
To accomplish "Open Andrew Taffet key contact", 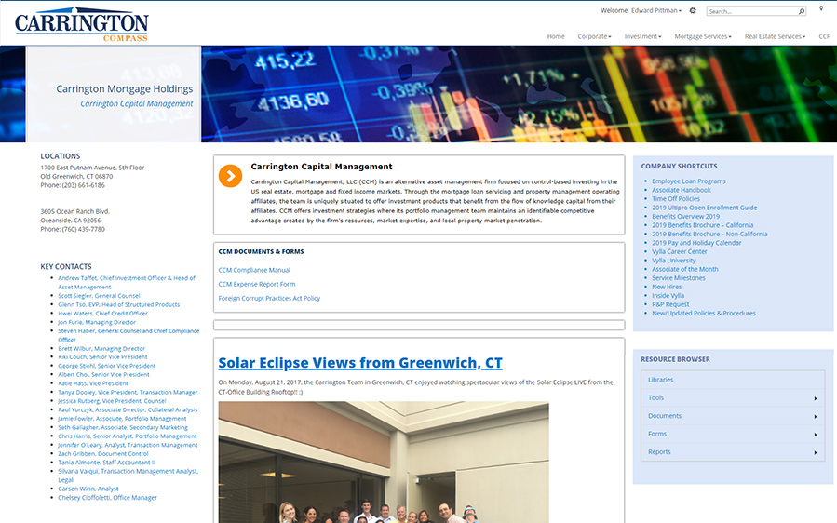I will click(127, 282).
